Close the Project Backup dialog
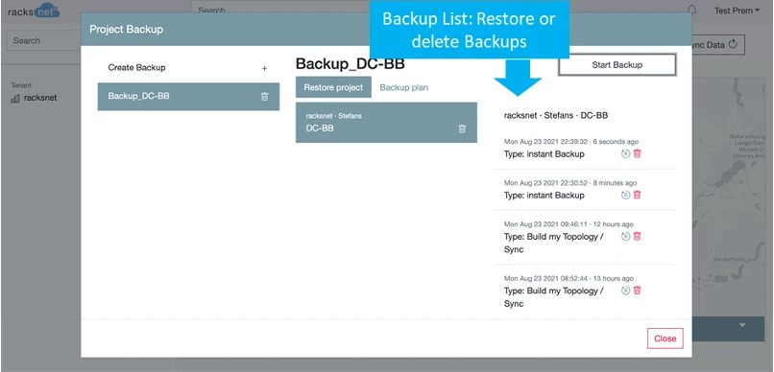The image size is (774, 372). click(665, 338)
